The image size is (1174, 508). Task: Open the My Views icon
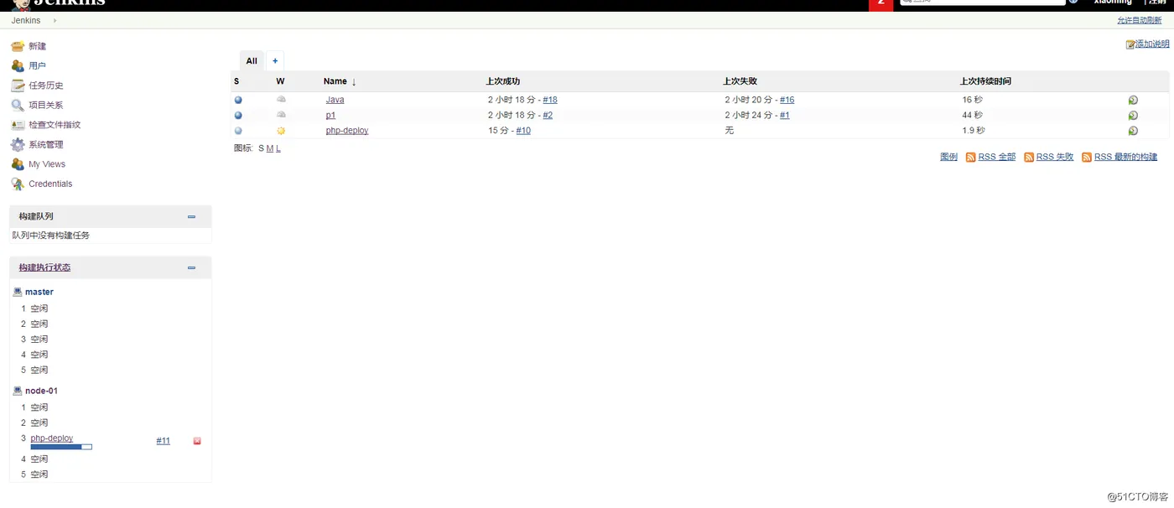18,164
